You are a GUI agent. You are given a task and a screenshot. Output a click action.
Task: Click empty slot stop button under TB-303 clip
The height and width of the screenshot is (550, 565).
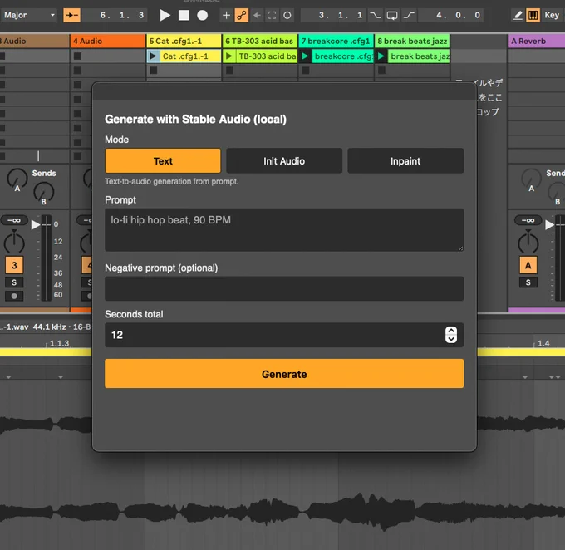[x=229, y=71]
